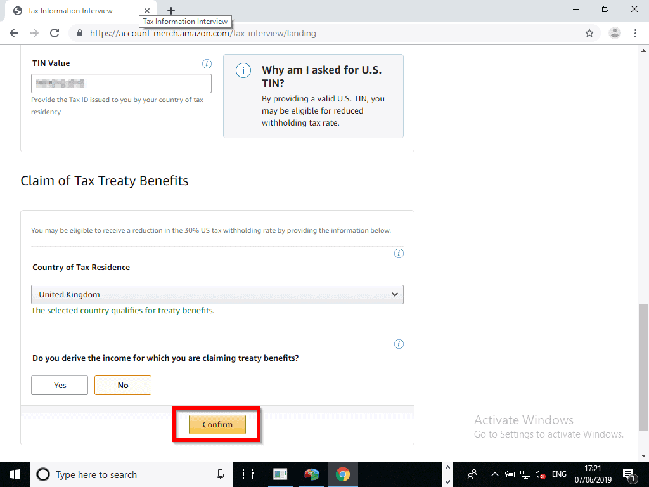The image size is (649, 487).
Task: Open Task View from taskbar
Action: click(248, 474)
